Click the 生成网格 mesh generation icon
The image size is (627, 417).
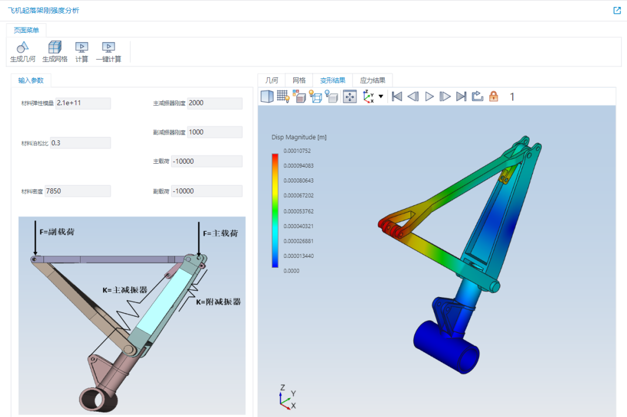click(x=55, y=52)
